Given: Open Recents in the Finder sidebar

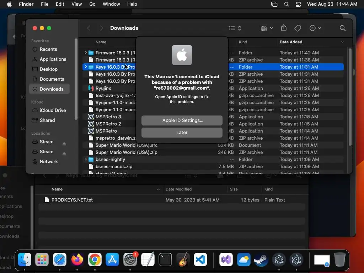Looking at the screenshot, I should 48,49.
